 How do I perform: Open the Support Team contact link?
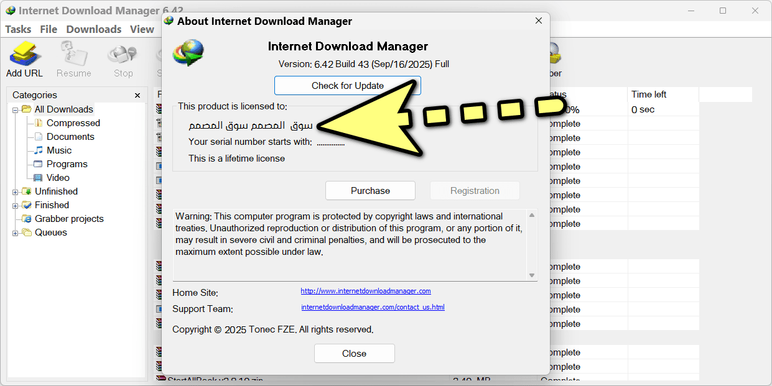(x=373, y=307)
